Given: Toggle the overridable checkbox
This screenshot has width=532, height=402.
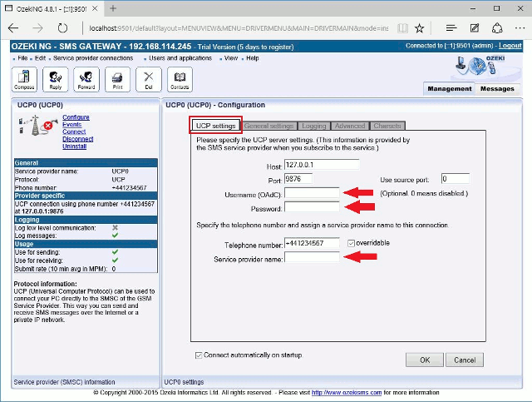Looking at the screenshot, I should click(351, 243).
